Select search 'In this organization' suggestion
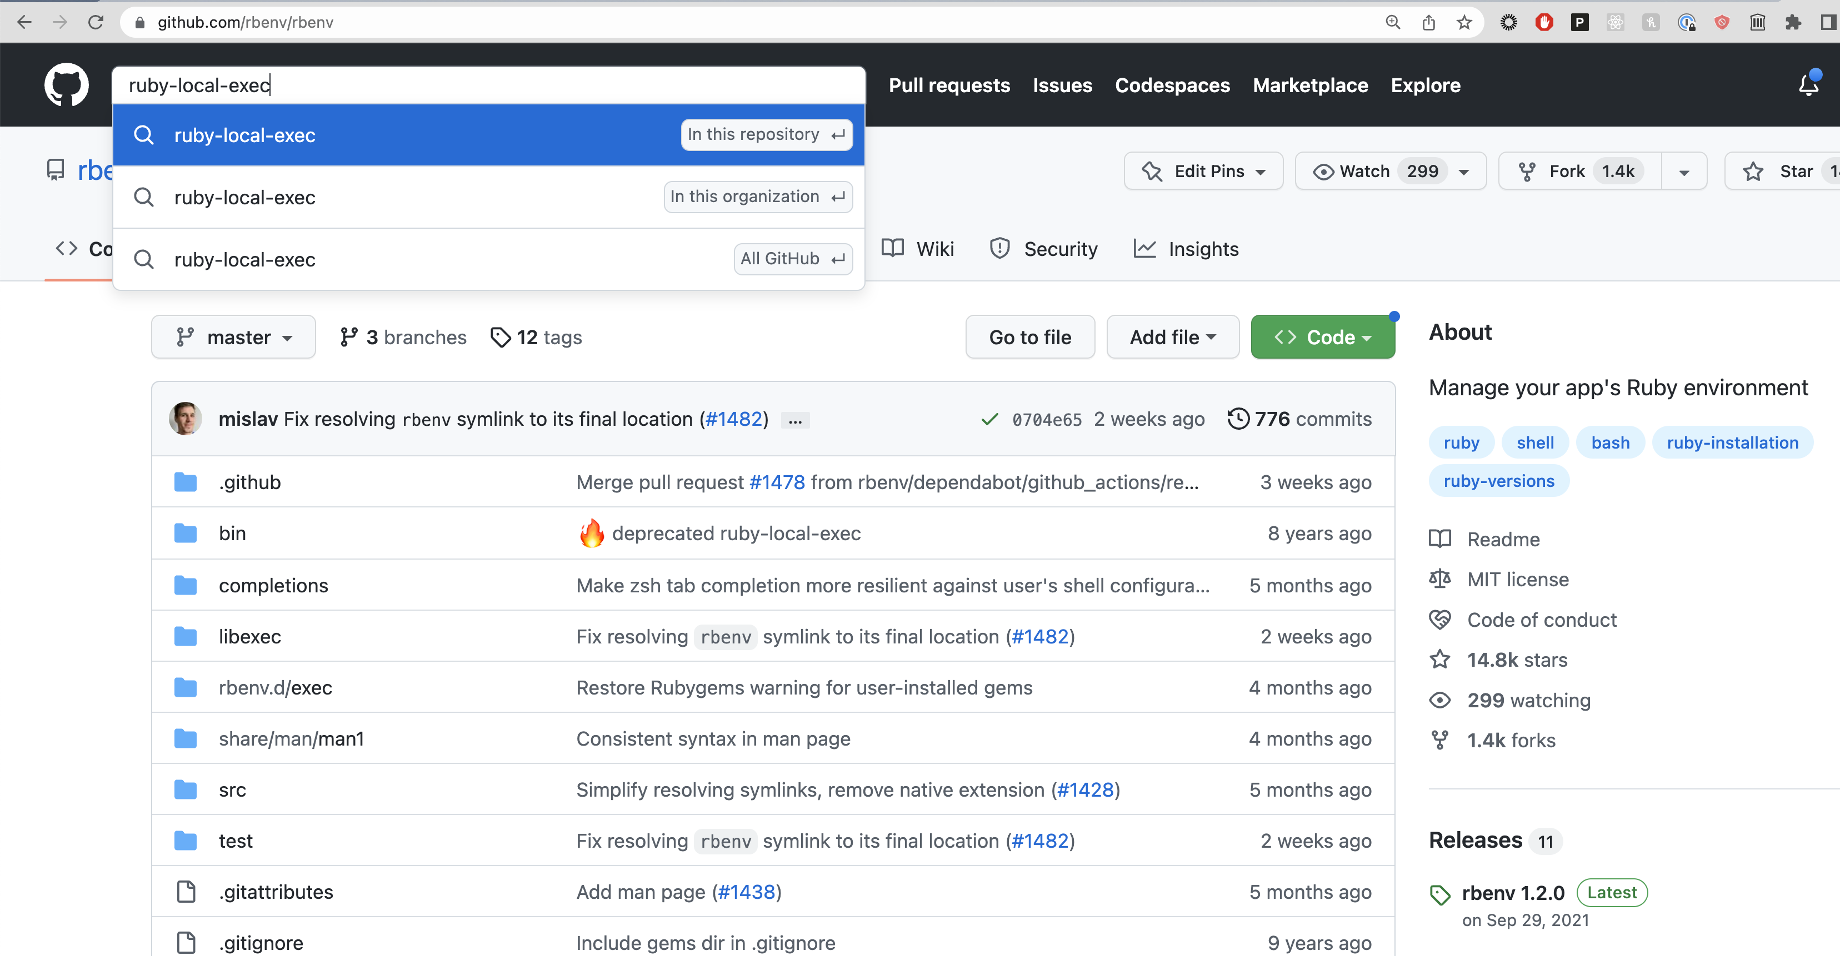 click(488, 197)
